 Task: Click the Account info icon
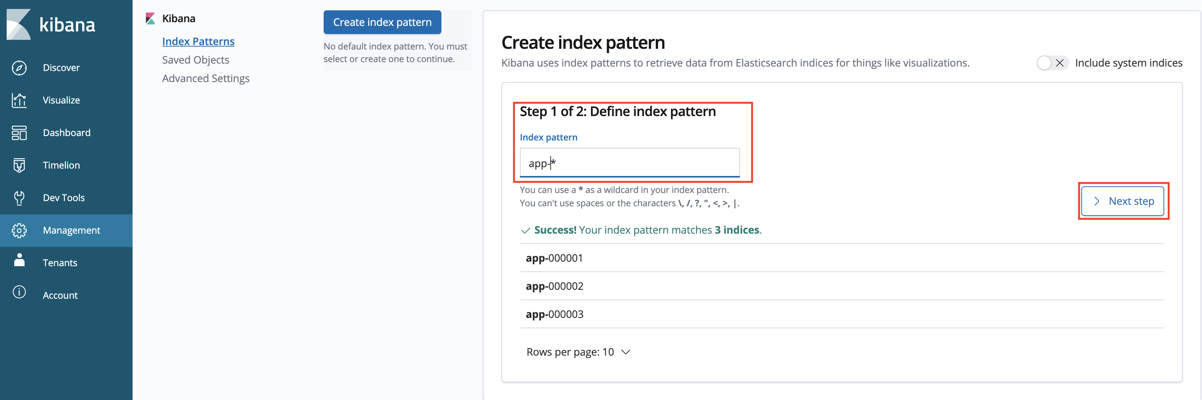(19, 292)
